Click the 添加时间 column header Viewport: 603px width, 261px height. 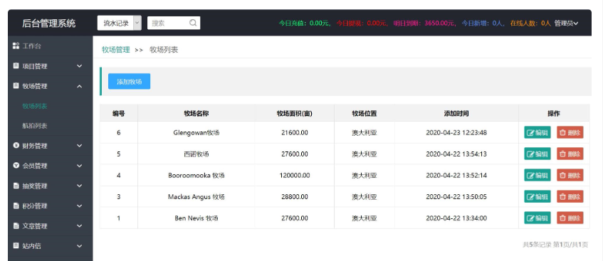click(x=456, y=113)
